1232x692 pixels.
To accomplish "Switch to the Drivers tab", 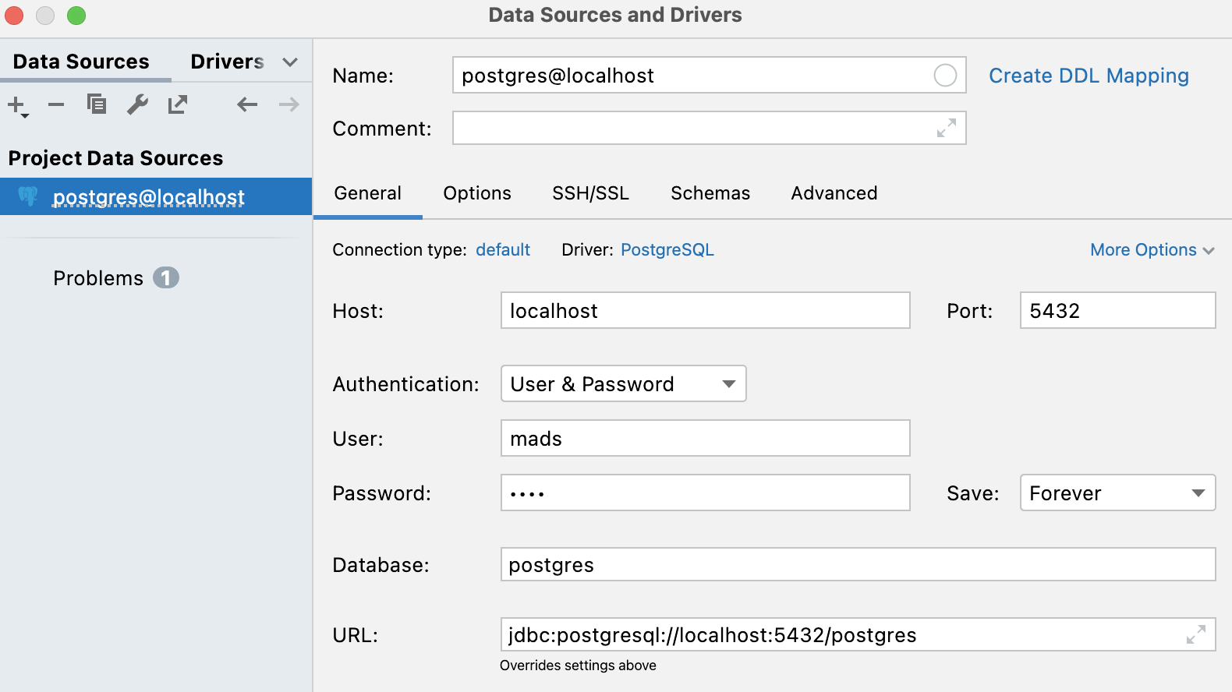I will pos(227,62).
